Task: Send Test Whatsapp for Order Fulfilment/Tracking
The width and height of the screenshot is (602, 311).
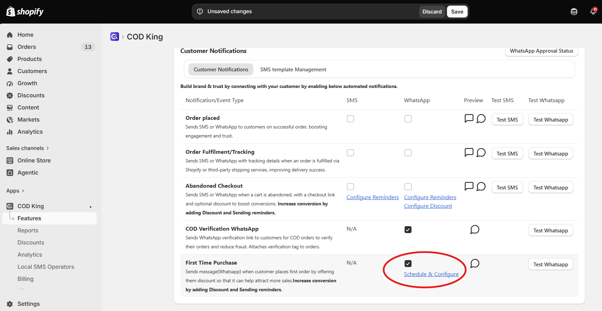Action: pos(551,153)
